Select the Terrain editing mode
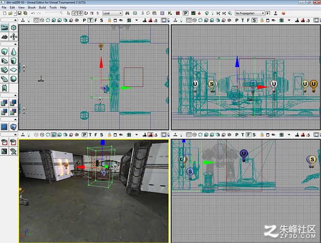The image size is (321, 243). click(x=5, y=36)
